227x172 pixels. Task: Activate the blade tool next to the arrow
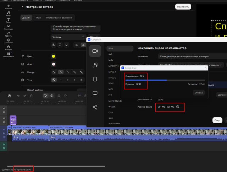52,96
